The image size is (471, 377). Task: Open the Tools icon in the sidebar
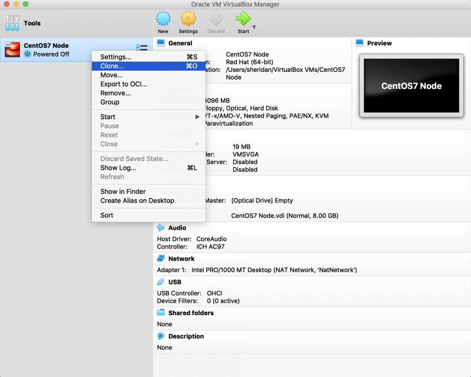click(12, 23)
